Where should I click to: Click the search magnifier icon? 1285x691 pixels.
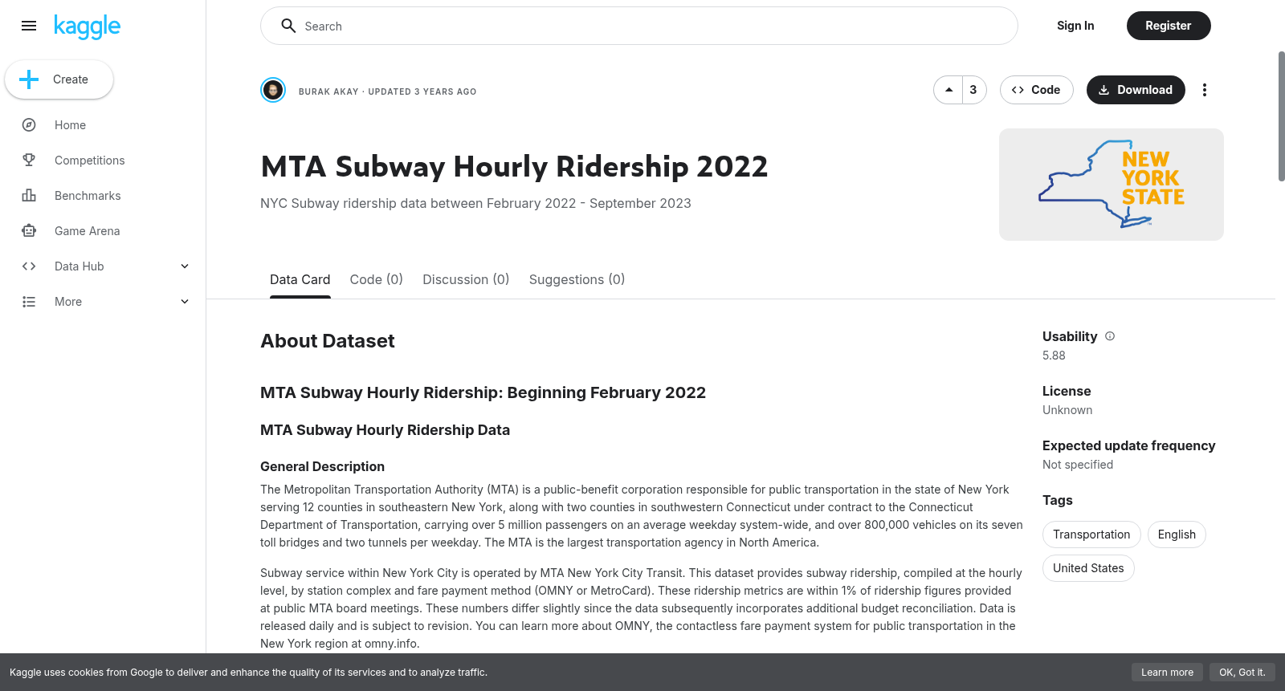pyautogui.click(x=288, y=26)
